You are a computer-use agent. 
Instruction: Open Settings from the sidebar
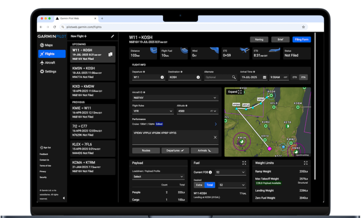pos(48,71)
